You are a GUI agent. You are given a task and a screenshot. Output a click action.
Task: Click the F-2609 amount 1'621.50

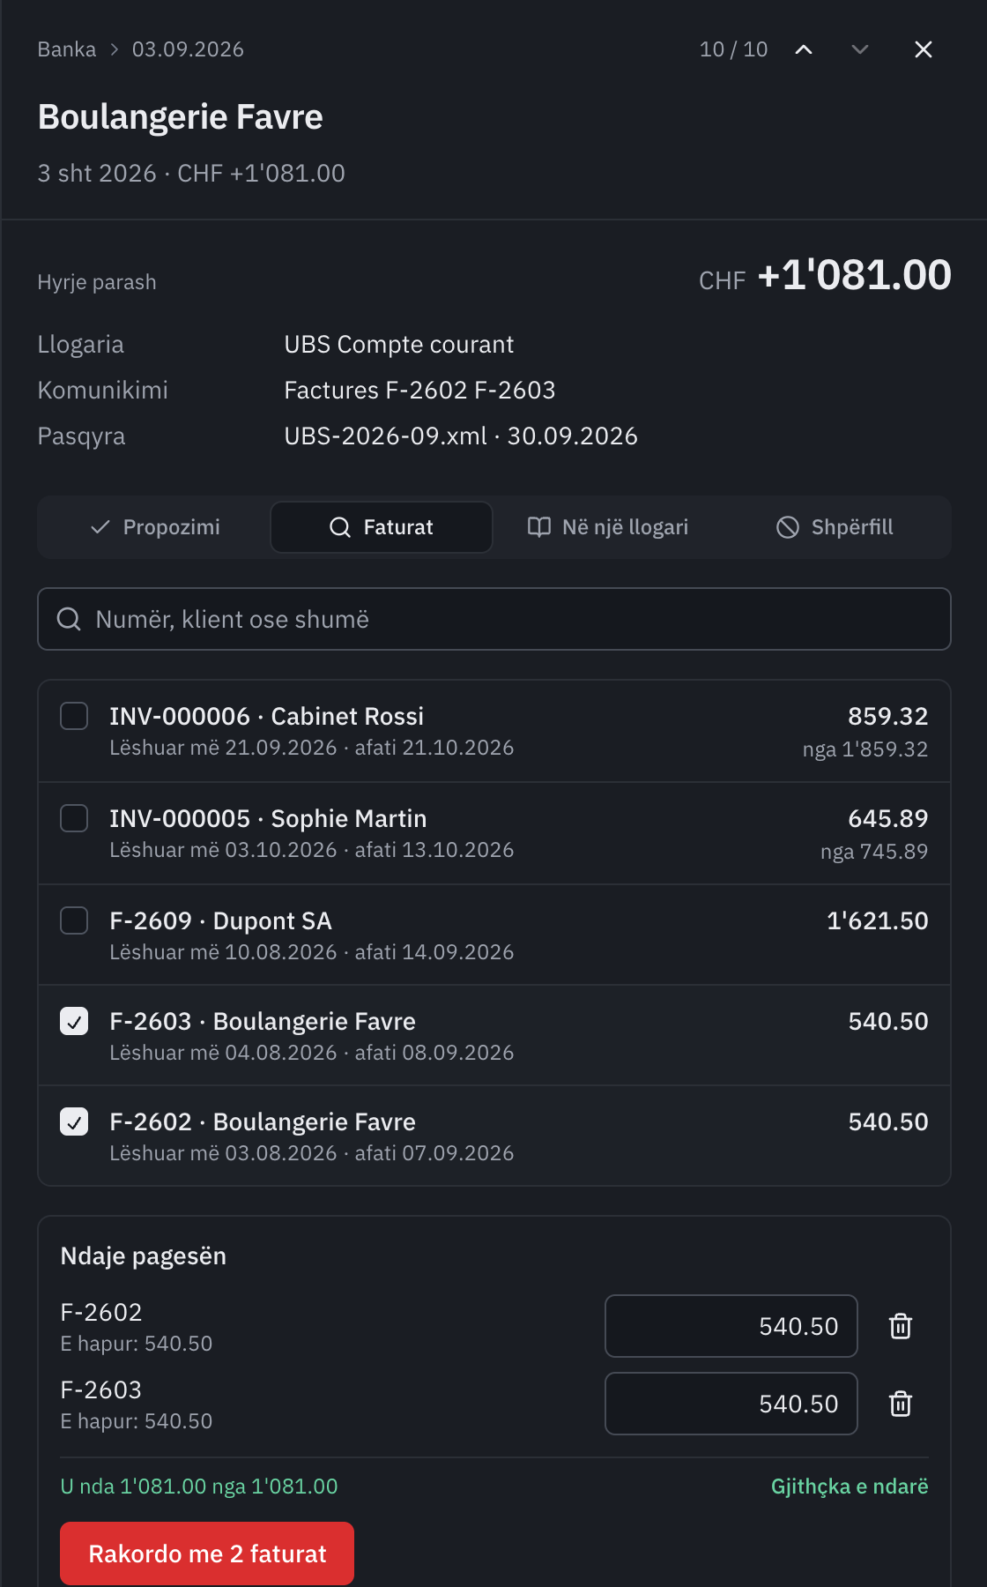click(x=878, y=920)
